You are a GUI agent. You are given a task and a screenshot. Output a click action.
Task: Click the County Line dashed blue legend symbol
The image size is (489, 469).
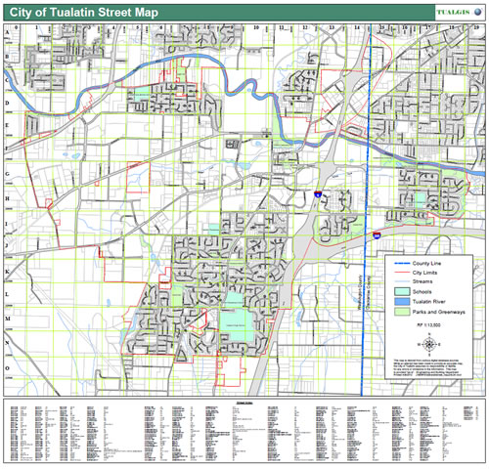pyautogui.click(x=401, y=263)
